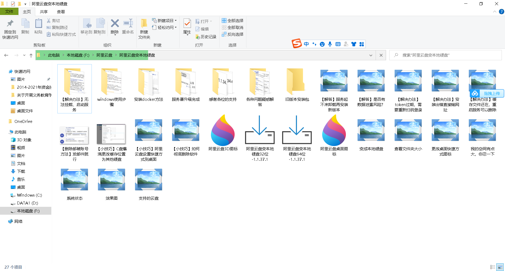
Task: Select DATA1 (D:) drive
Action: [24, 203]
